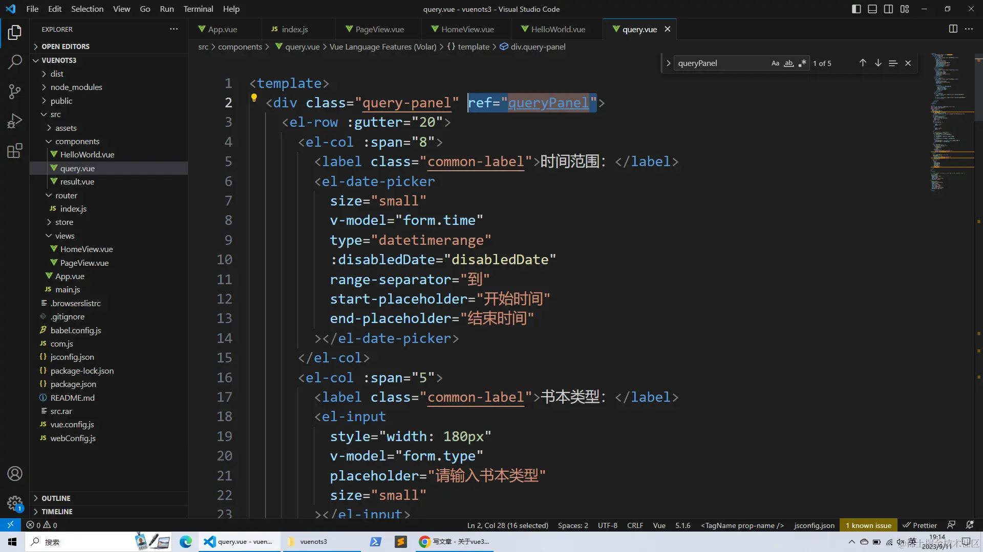
Task: Toggle Match Case in find widget
Action: (x=775, y=63)
